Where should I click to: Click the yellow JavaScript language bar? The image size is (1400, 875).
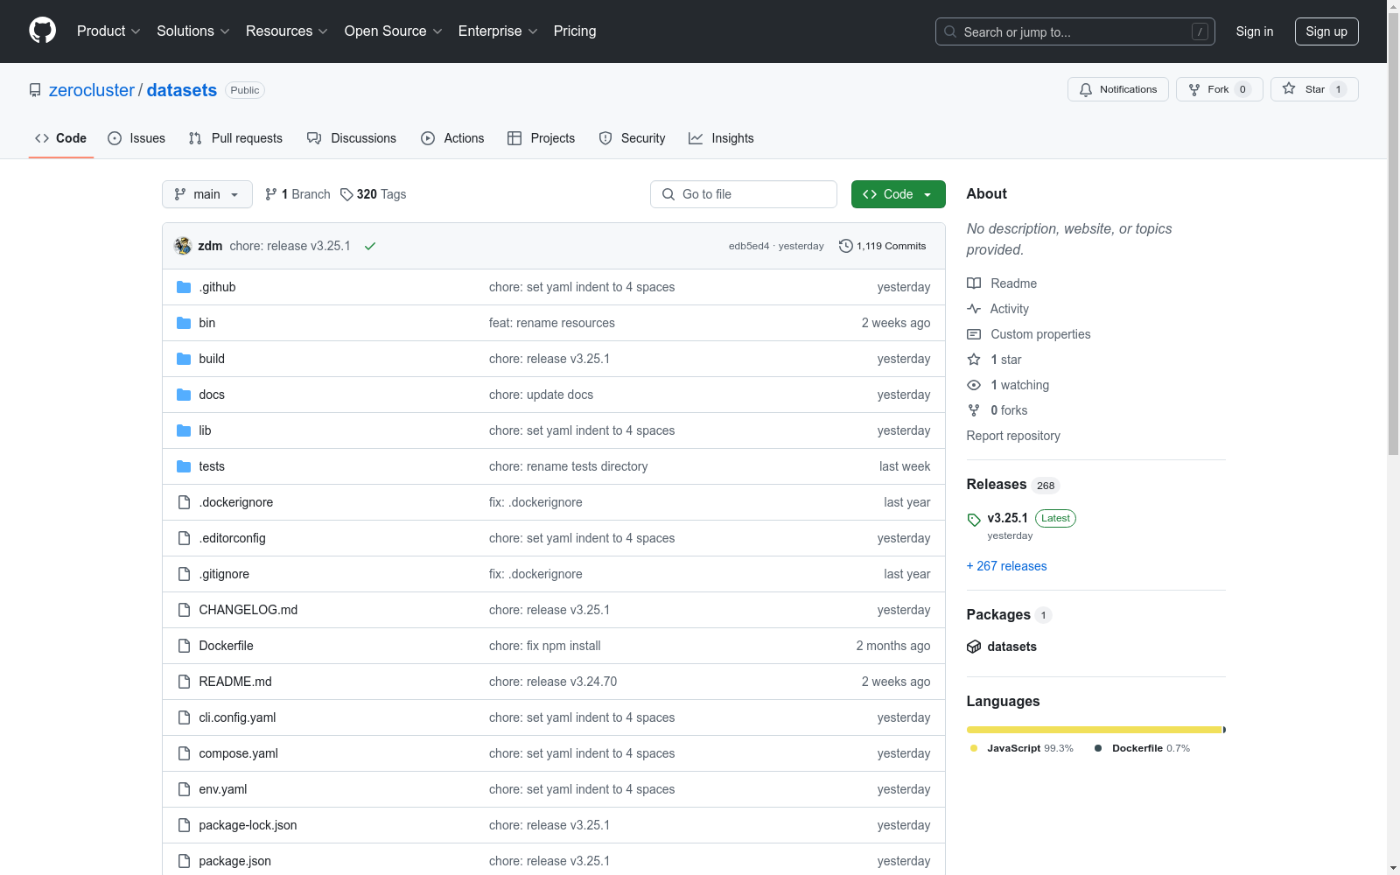tap(1094, 730)
